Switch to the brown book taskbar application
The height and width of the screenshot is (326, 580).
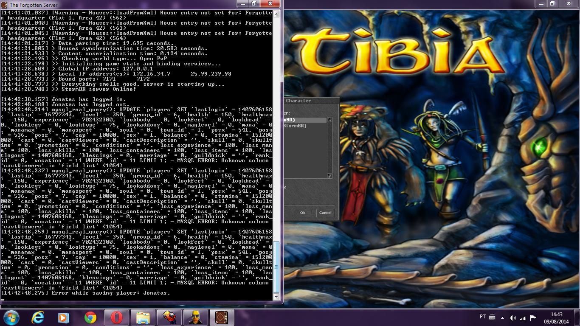click(x=222, y=318)
